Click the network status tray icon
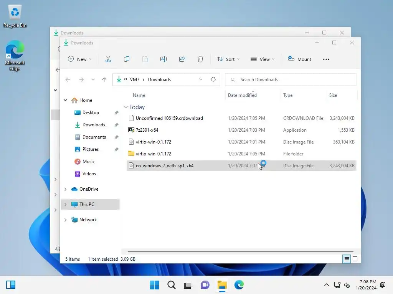The width and height of the screenshot is (393, 294). pyautogui.click(x=337, y=285)
